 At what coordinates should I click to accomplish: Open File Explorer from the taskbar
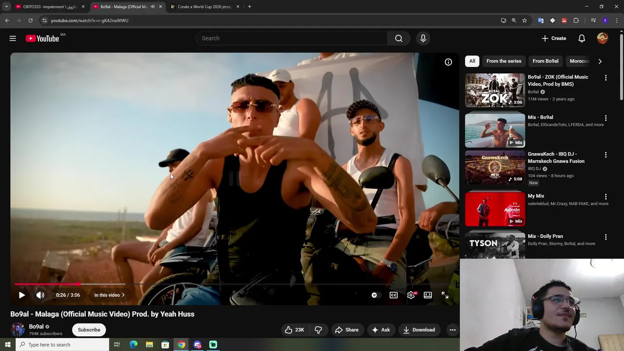149,345
